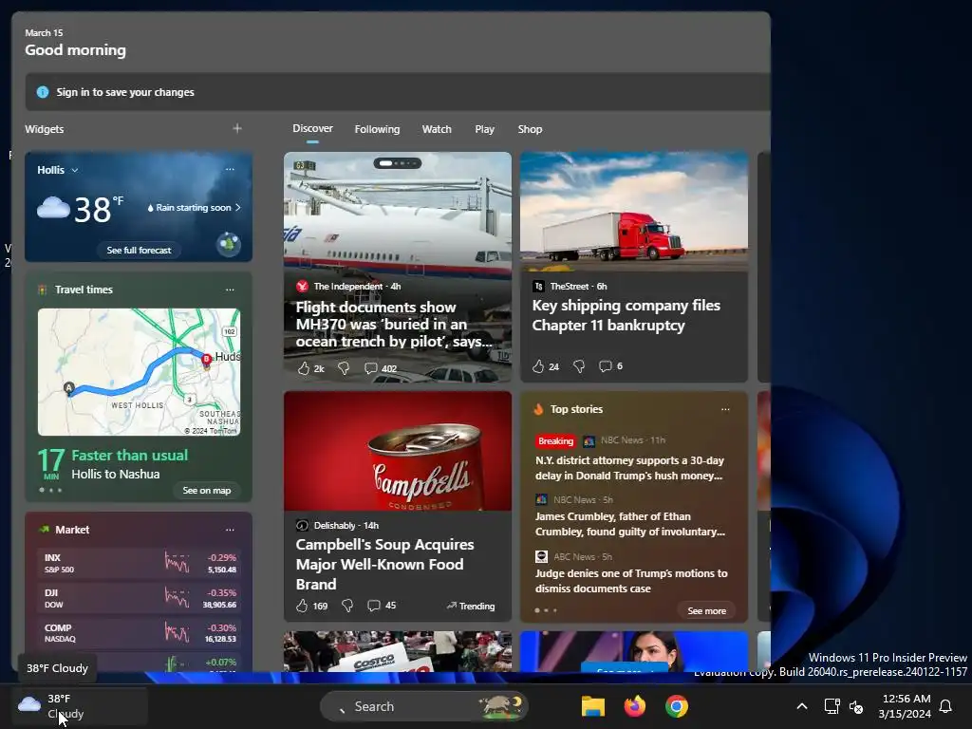
Task: Click the muted volume icon in tray
Action: tap(856, 706)
